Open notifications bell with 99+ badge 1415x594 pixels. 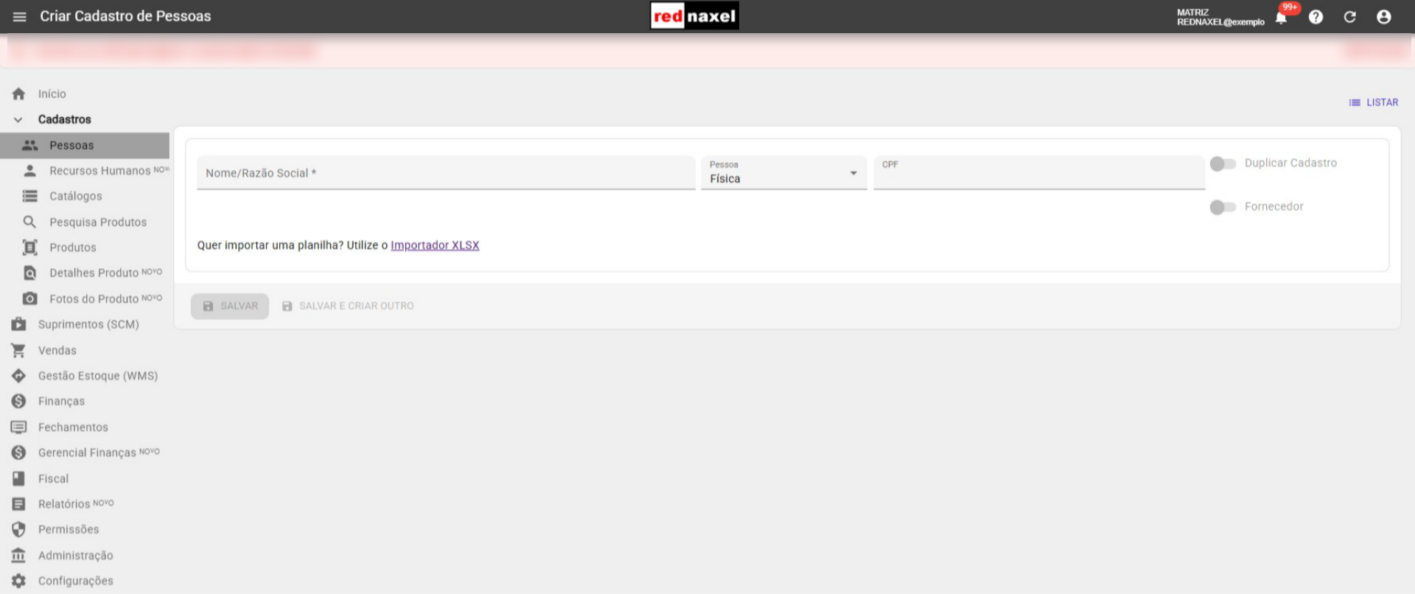point(1282,18)
